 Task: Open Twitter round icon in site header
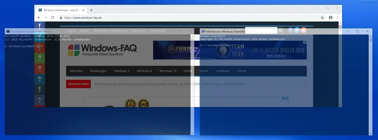(x=297, y=30)
